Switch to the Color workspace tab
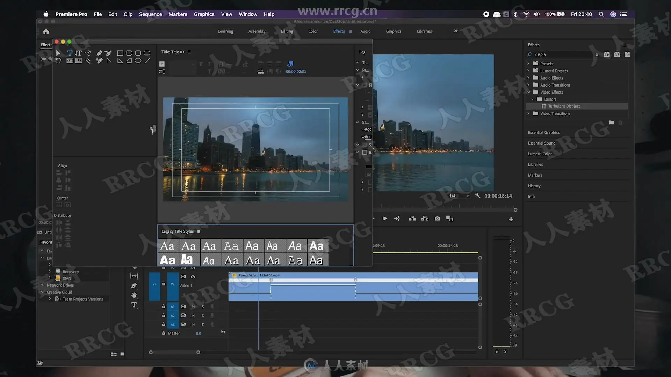The width and height of the screenshot is (671, 377). pyautogui.click(x=313, y=31)
